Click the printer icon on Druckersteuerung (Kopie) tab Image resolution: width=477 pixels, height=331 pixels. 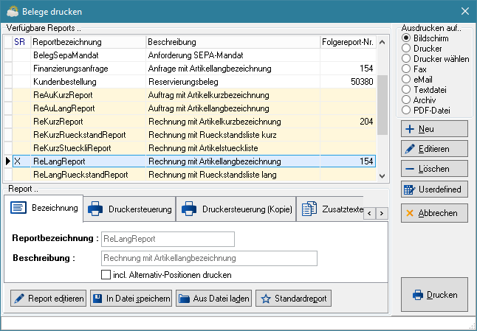coord(189,209)
